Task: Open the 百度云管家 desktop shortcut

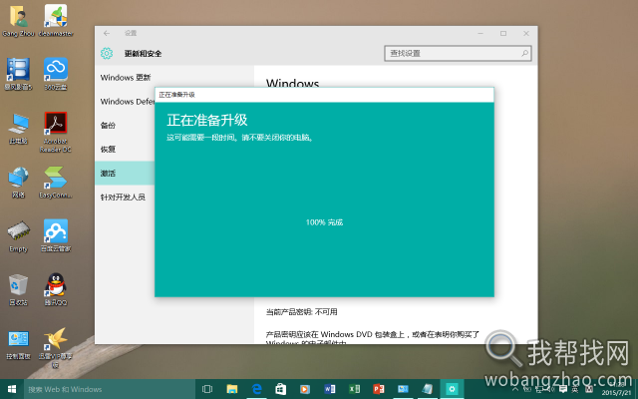Action: [x=56, y=235]
